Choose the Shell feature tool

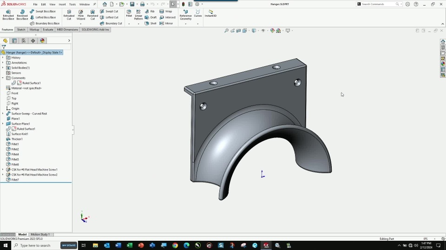pos(151,23)
